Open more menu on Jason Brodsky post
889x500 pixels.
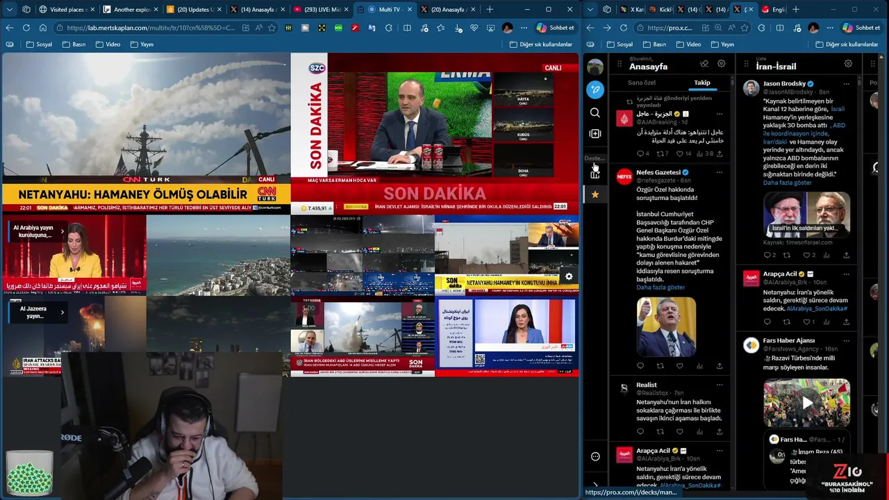tap(846, 83)
